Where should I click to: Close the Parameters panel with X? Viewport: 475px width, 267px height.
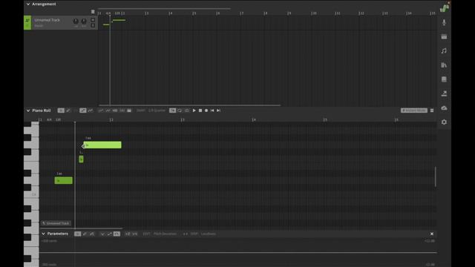pos(432,234)
